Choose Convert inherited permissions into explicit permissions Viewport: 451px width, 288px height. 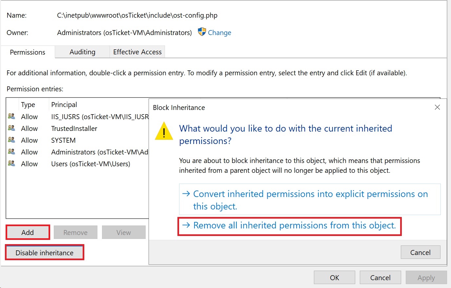click(x=310, y=200)
